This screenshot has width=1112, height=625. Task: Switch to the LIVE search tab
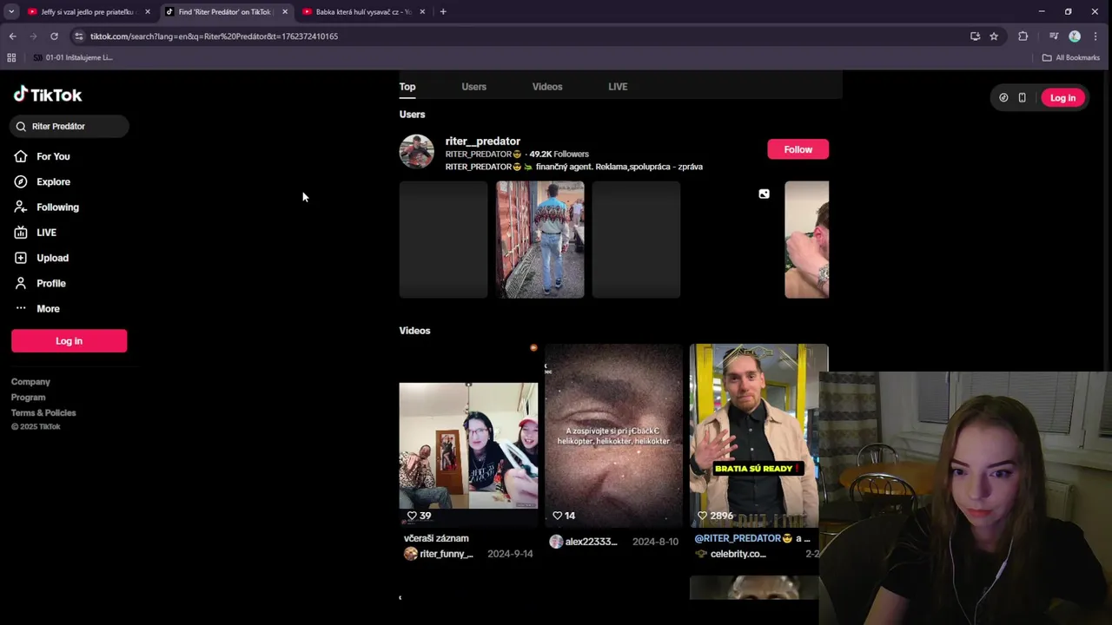[x=618, y=87]
